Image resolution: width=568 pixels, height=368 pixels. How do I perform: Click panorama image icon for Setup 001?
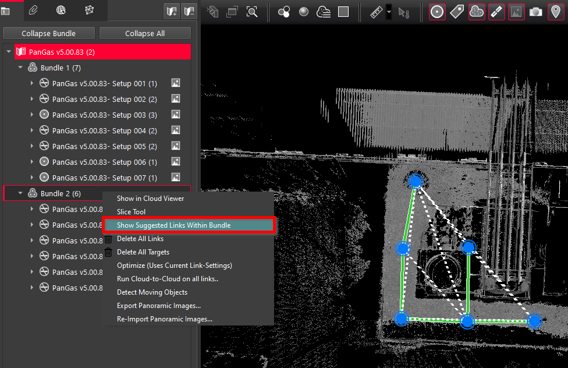176,83
